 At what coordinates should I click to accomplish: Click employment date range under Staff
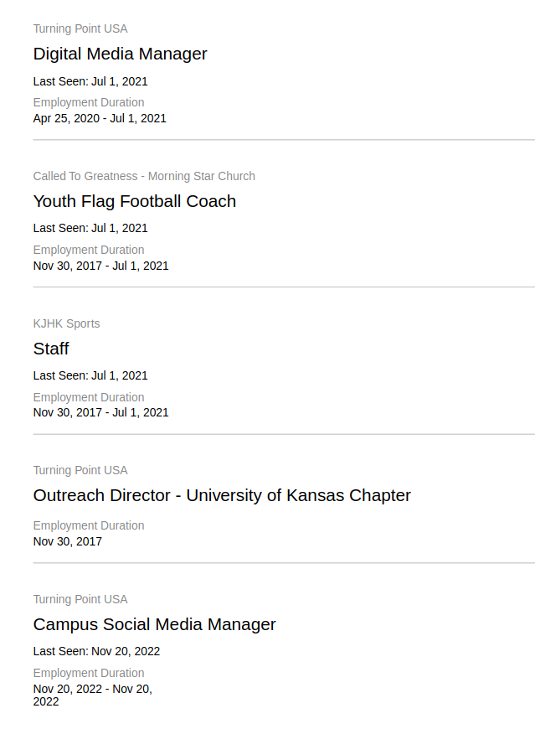pyautogui.click(x=100, y=412)
